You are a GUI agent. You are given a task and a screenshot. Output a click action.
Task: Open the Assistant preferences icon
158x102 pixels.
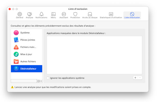coord(64,14)
